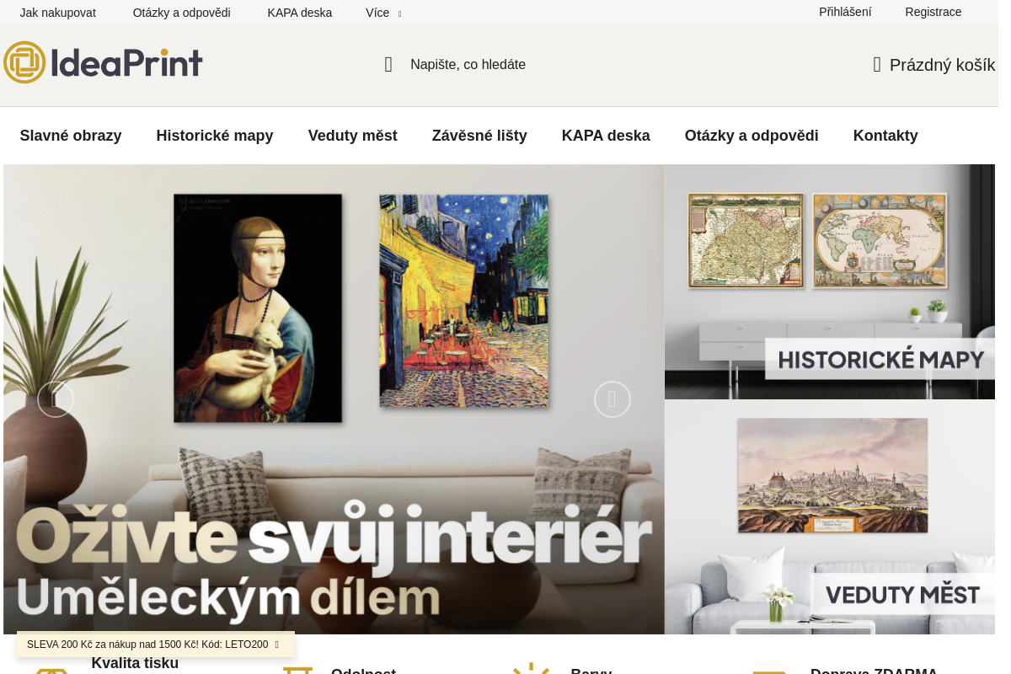Image resolution: width=1011 pixels, height=674 pixels.
Task: Click the Veduty měst banner image
Action: point(830,516)
